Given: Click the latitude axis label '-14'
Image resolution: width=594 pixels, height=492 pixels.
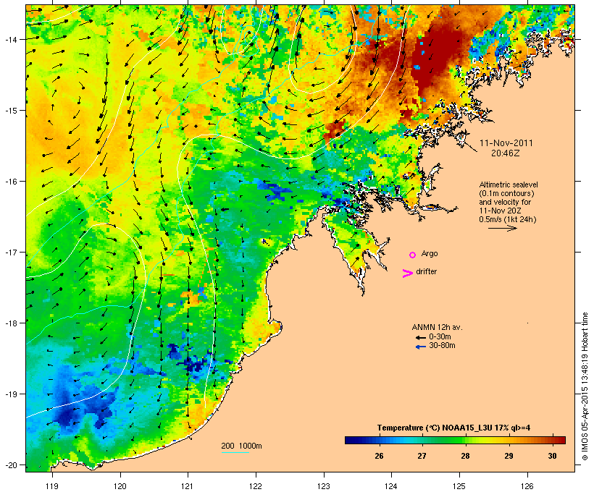Looking at the screenshot, I should (10, 39).
